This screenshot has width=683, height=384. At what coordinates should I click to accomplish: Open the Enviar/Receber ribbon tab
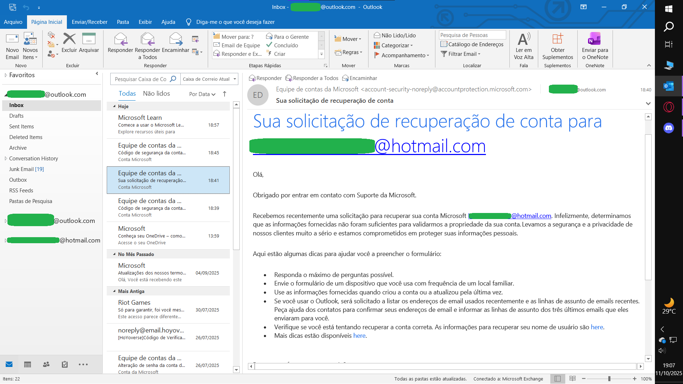pos(89,22)
